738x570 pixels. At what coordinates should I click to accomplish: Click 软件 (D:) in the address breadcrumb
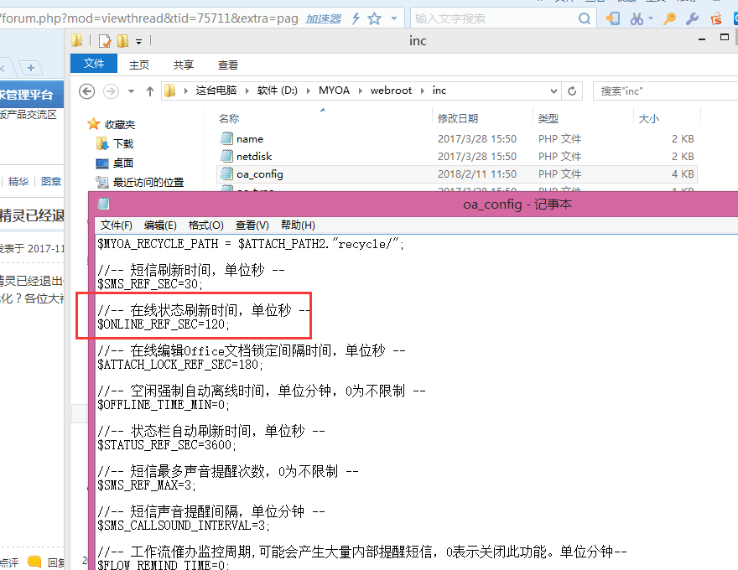click(x=278, y=91)
